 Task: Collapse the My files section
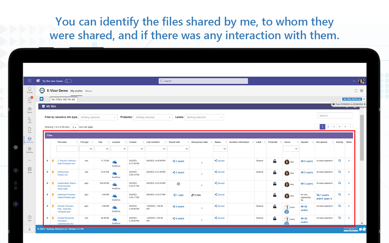tap(43, 106)
